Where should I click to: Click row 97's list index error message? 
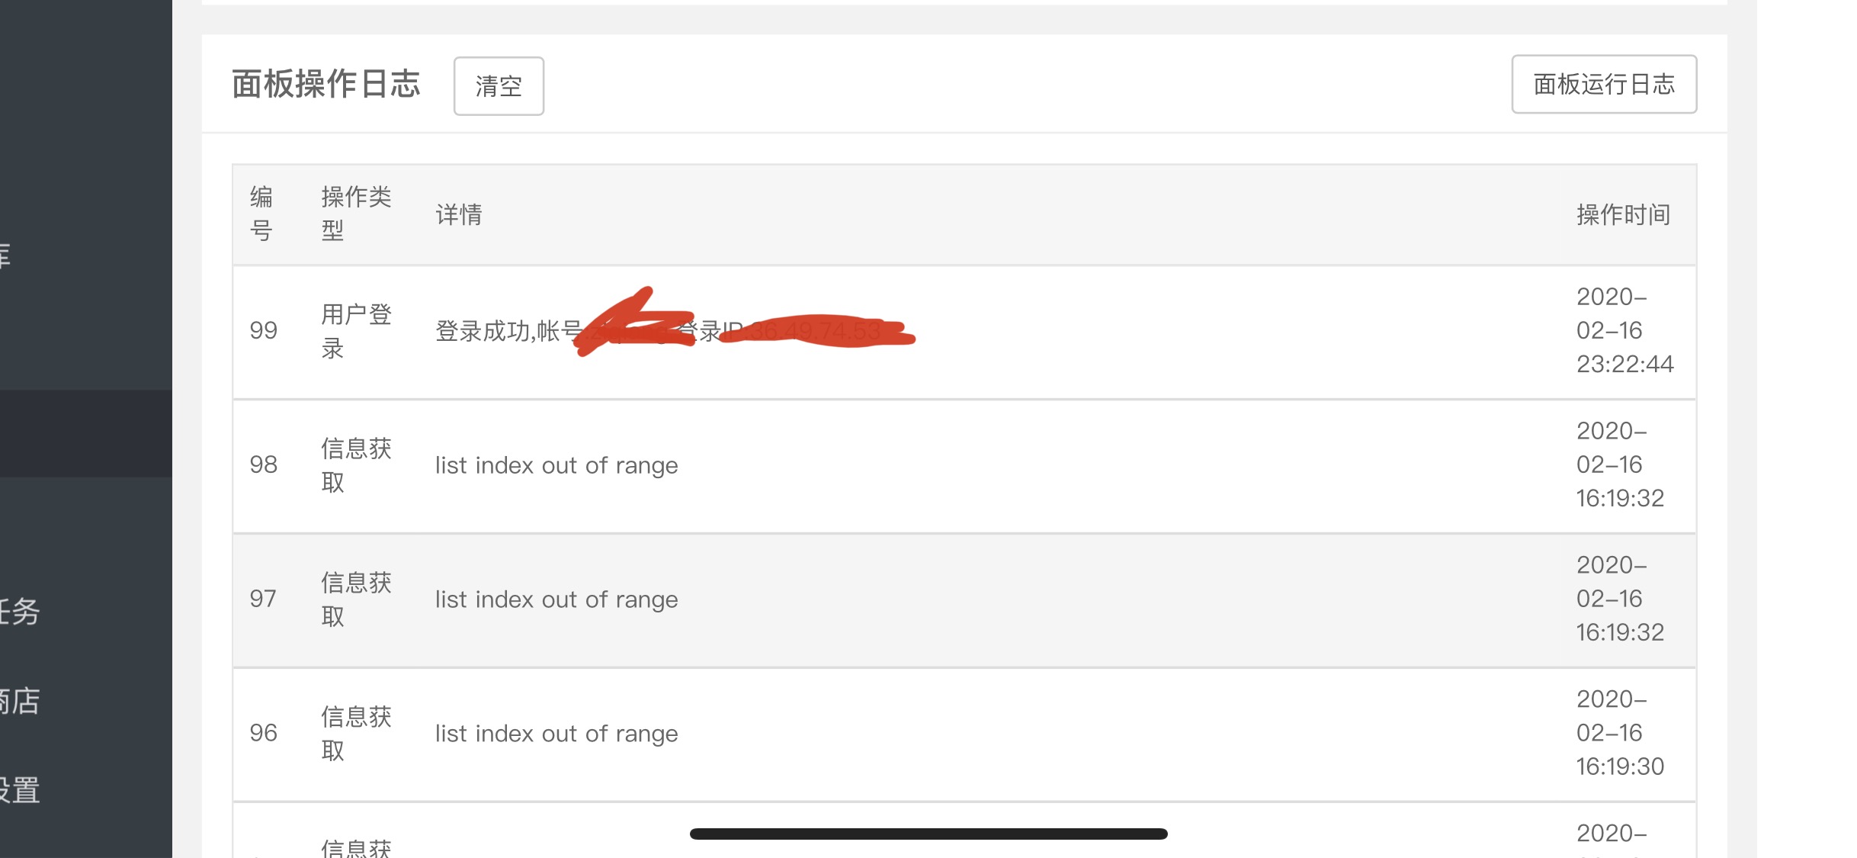(x=556, y=599)
